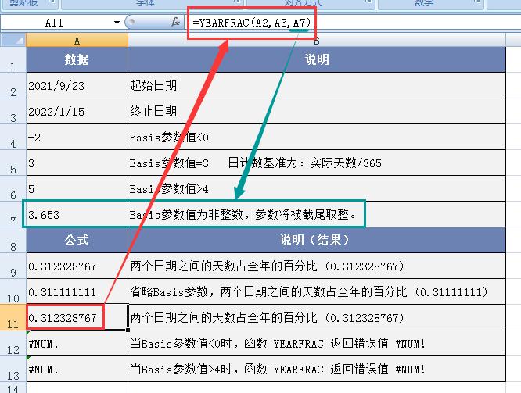This screenshot has height=393, width=521.
Task: Select row 8 header
Action: tap(13, 241)
